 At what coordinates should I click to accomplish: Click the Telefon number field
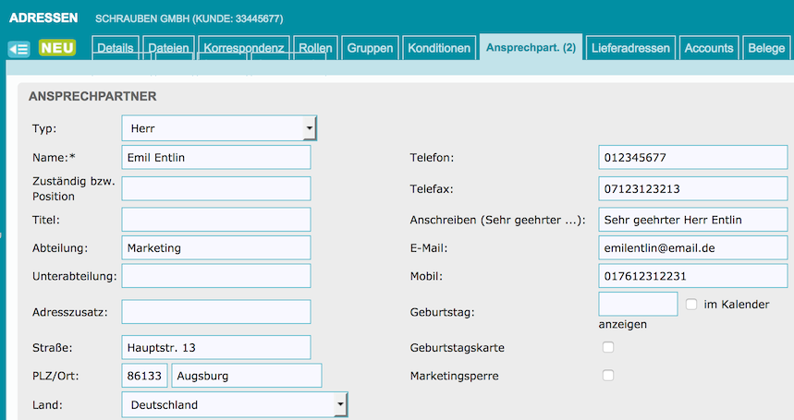[x=693, y=158]
